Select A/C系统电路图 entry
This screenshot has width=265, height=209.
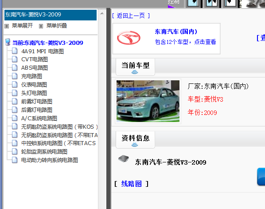tap(39, 118)
